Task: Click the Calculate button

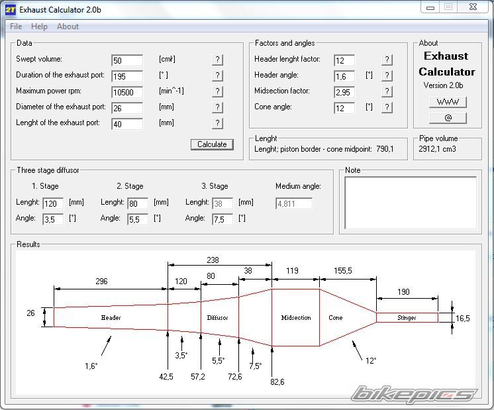Action: tap(212, 144)
